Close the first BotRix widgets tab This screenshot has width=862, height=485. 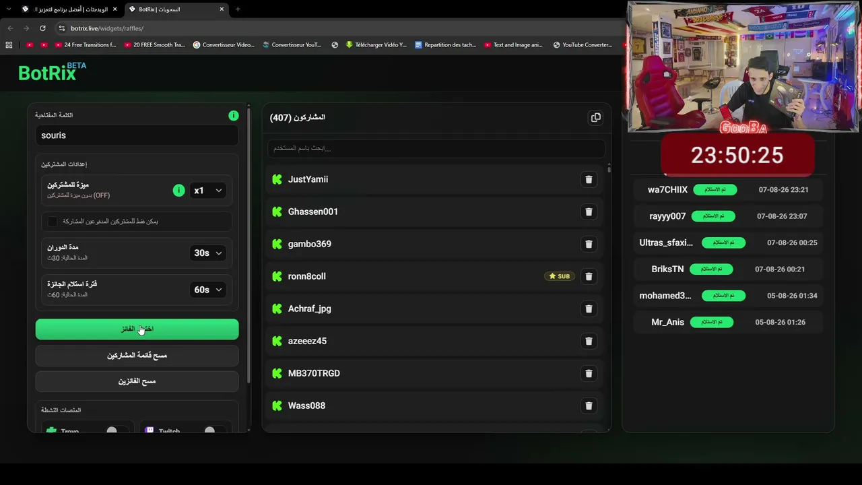point(115,9)
